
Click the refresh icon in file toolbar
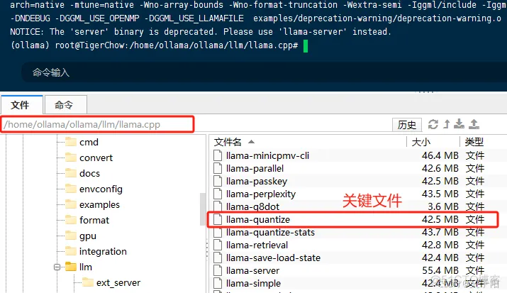click(x=433, y=124)
